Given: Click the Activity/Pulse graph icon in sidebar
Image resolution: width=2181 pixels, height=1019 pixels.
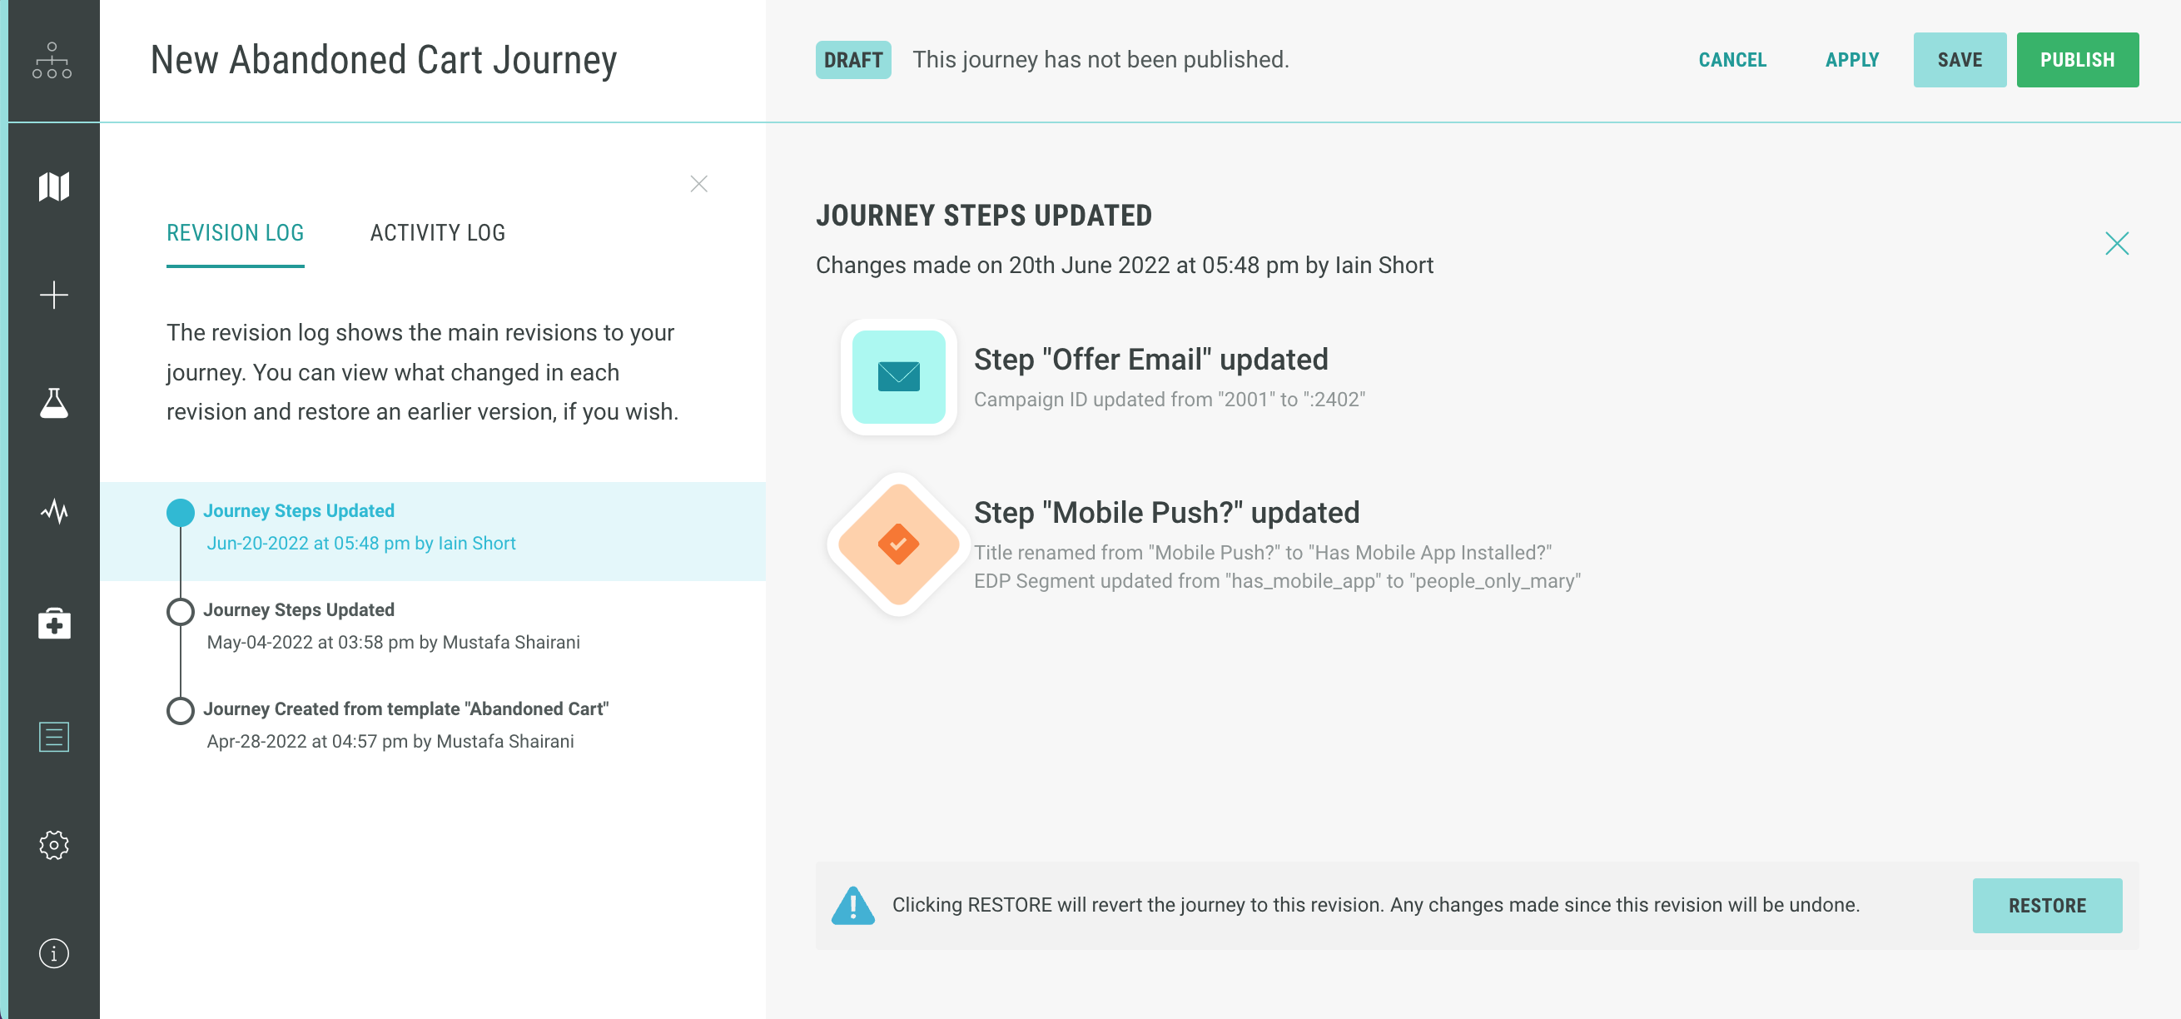Looking at the screenshot, I should (x=56, y=513).
